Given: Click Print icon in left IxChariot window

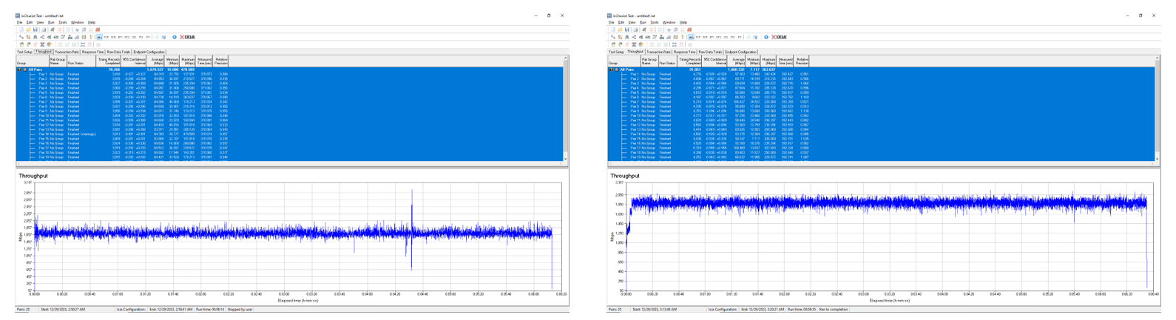Looking at the screenshot, I should [44, 30].
